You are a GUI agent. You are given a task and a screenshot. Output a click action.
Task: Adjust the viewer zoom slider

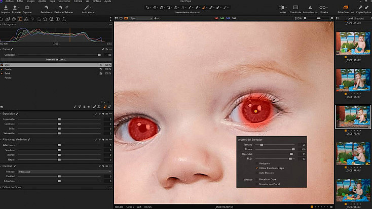318,18
